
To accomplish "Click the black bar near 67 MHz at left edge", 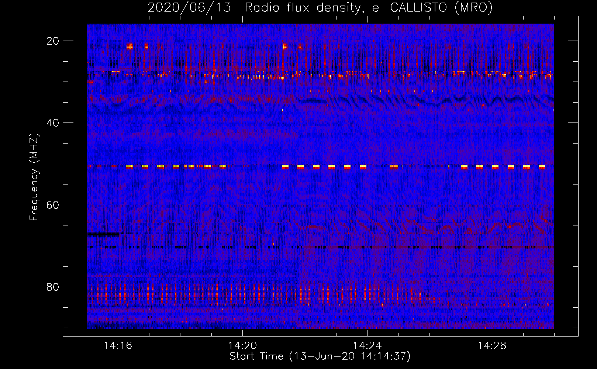I will pyautogui.click(x=103, y=234).
